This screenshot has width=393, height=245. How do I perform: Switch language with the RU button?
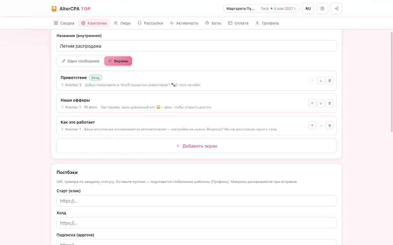tap(308, 8)
